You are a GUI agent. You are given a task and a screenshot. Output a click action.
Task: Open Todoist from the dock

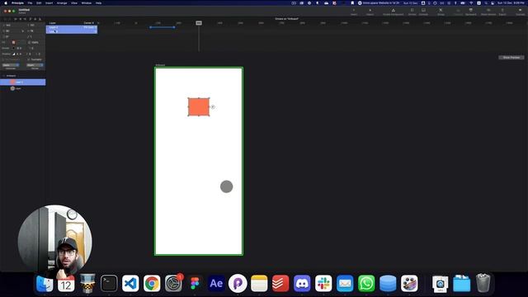click(x=280, y=284)
